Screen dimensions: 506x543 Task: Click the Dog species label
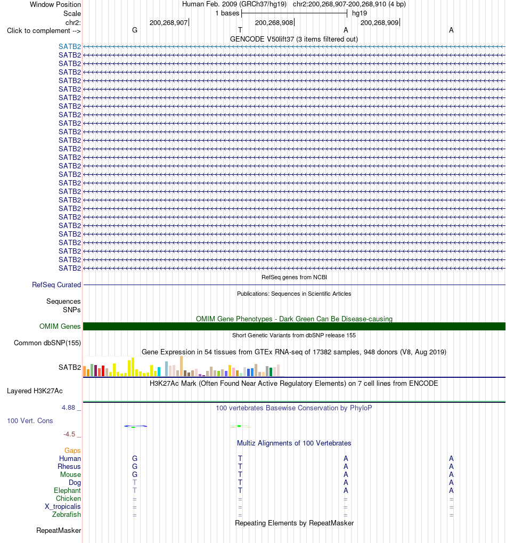click(x=75, y=482)
